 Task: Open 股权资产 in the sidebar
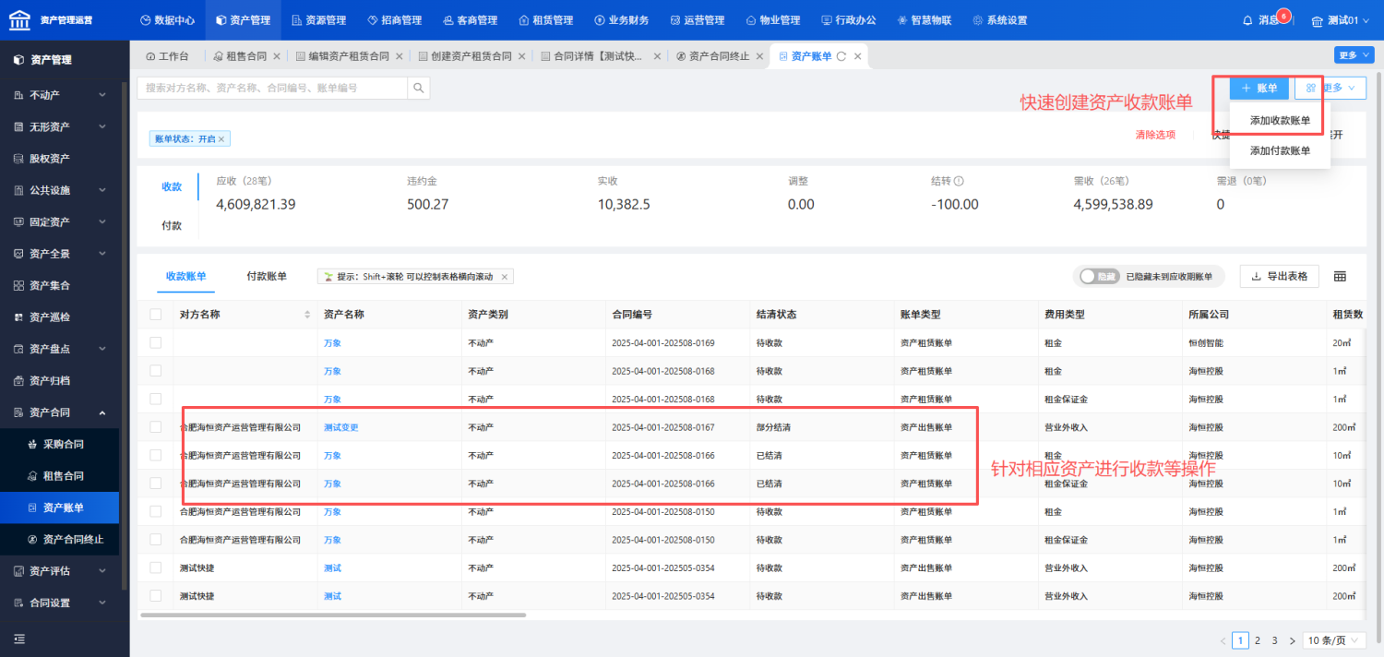60,159
